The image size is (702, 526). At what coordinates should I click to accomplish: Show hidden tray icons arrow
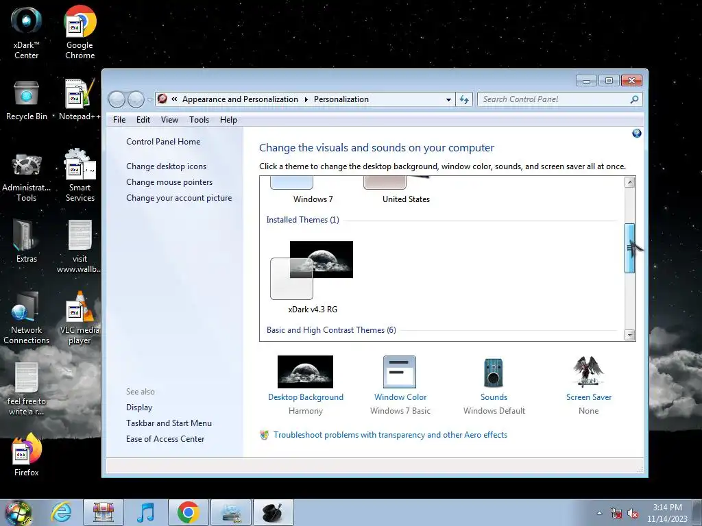(x=599, y=514)
